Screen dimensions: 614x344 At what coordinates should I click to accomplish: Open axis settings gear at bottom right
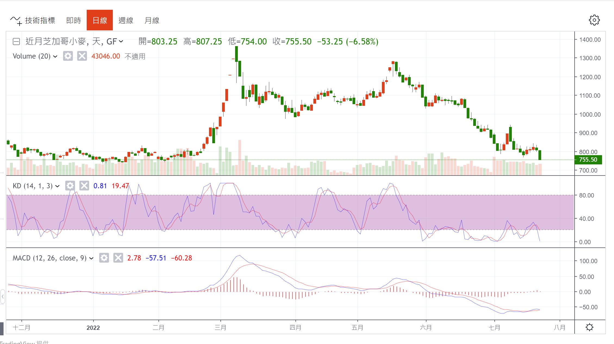590,327
